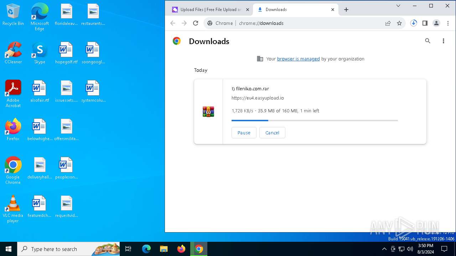Screen dimensions: 456x256
Task: Open Skype desktop shortcut
Action: [x=40, y=53]
